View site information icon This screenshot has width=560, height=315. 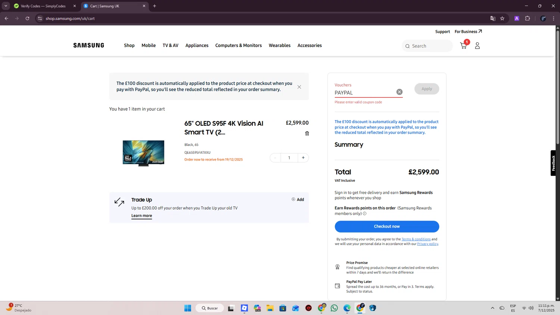[x=40, y=18]
